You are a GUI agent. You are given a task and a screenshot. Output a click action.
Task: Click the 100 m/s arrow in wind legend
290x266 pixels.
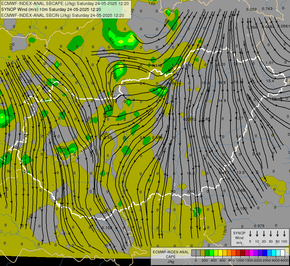pyautogui.click(x=284, y=234)
